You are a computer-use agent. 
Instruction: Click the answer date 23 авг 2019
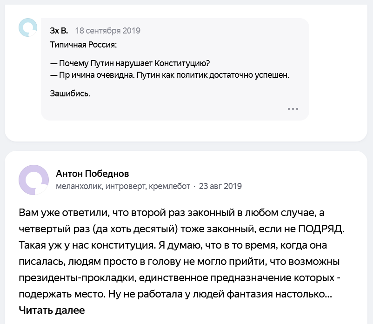coord(220,186)
